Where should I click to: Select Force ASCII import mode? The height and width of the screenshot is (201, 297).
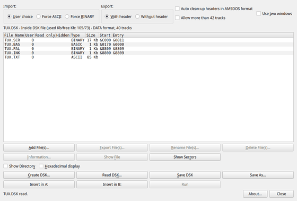point(49,16)
